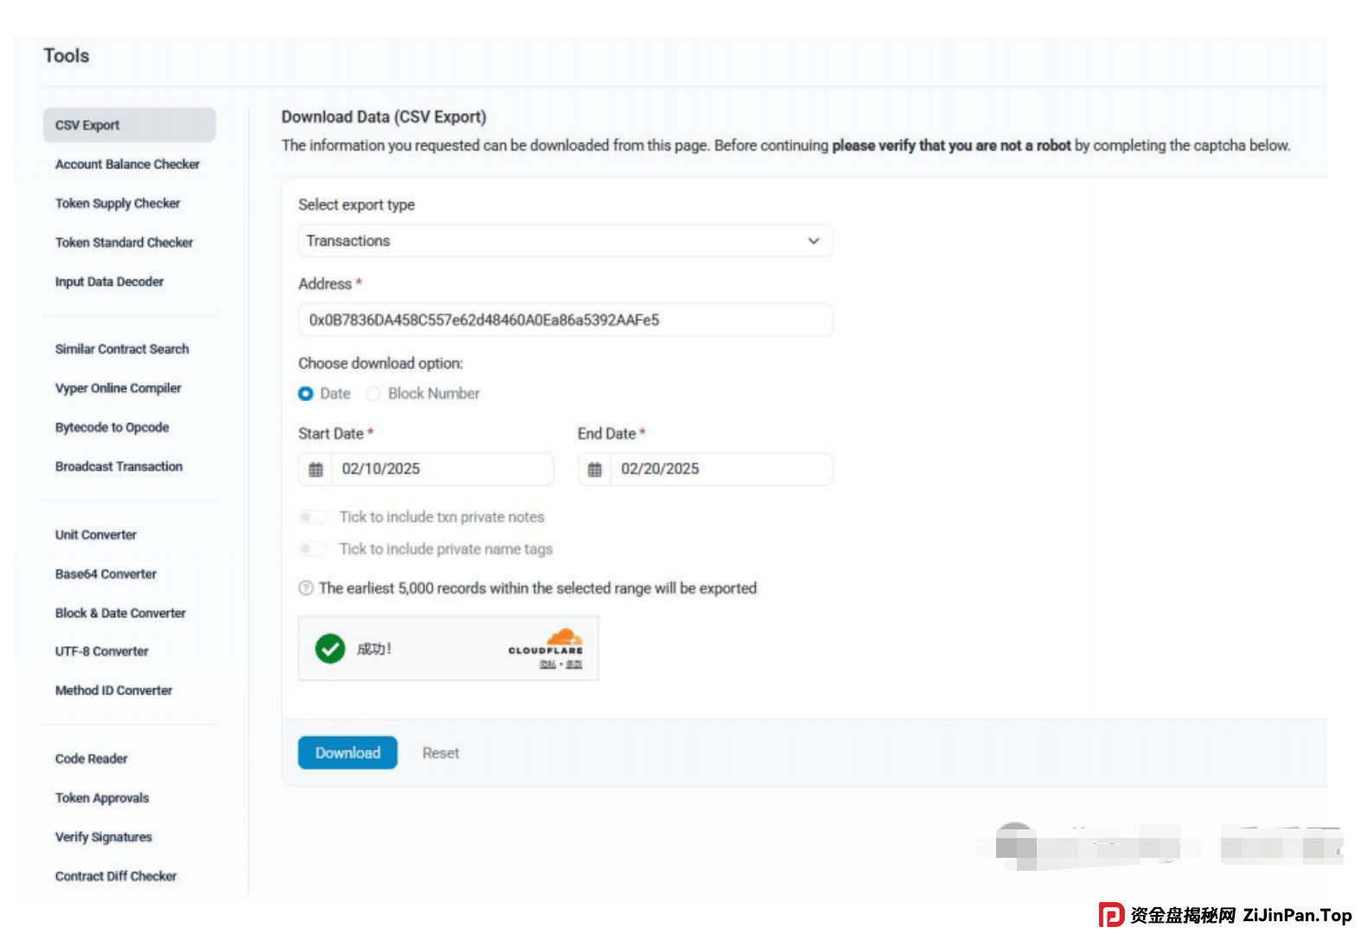Toggle include private name tags
Viewport: 1361px width, 934px height.
pos(312,549)
